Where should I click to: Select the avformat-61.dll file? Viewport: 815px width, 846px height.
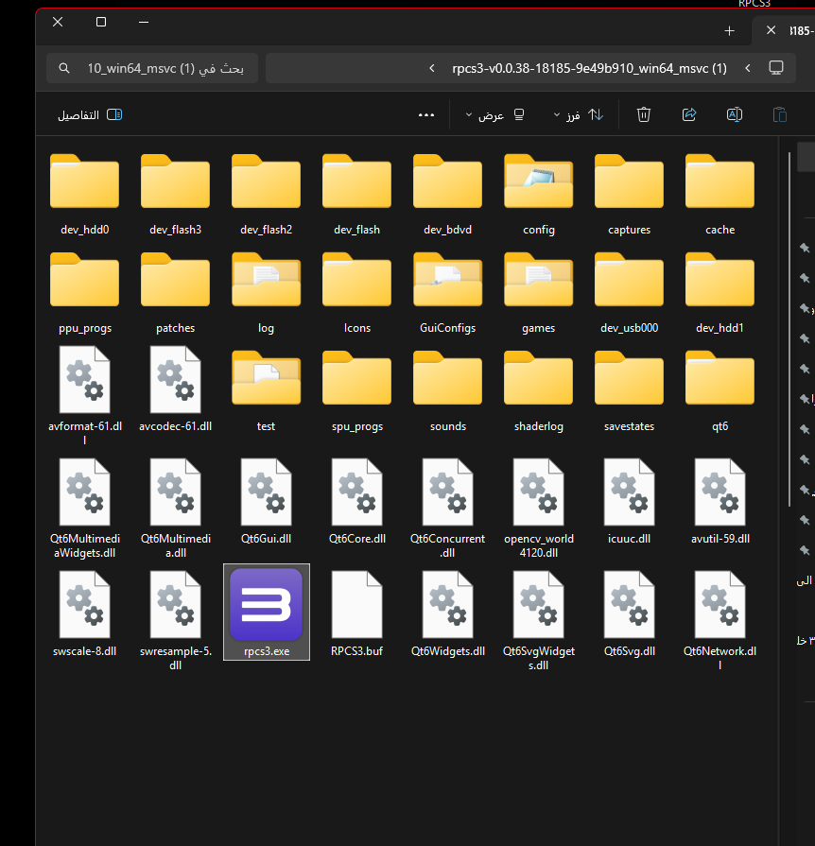pos(85,395)
